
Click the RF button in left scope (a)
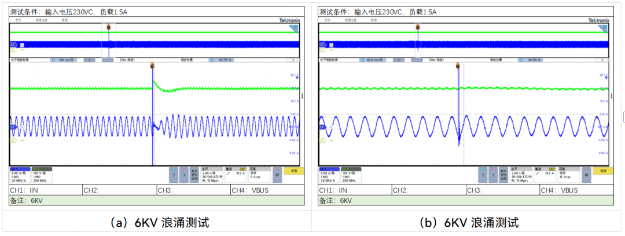point(277,175)
